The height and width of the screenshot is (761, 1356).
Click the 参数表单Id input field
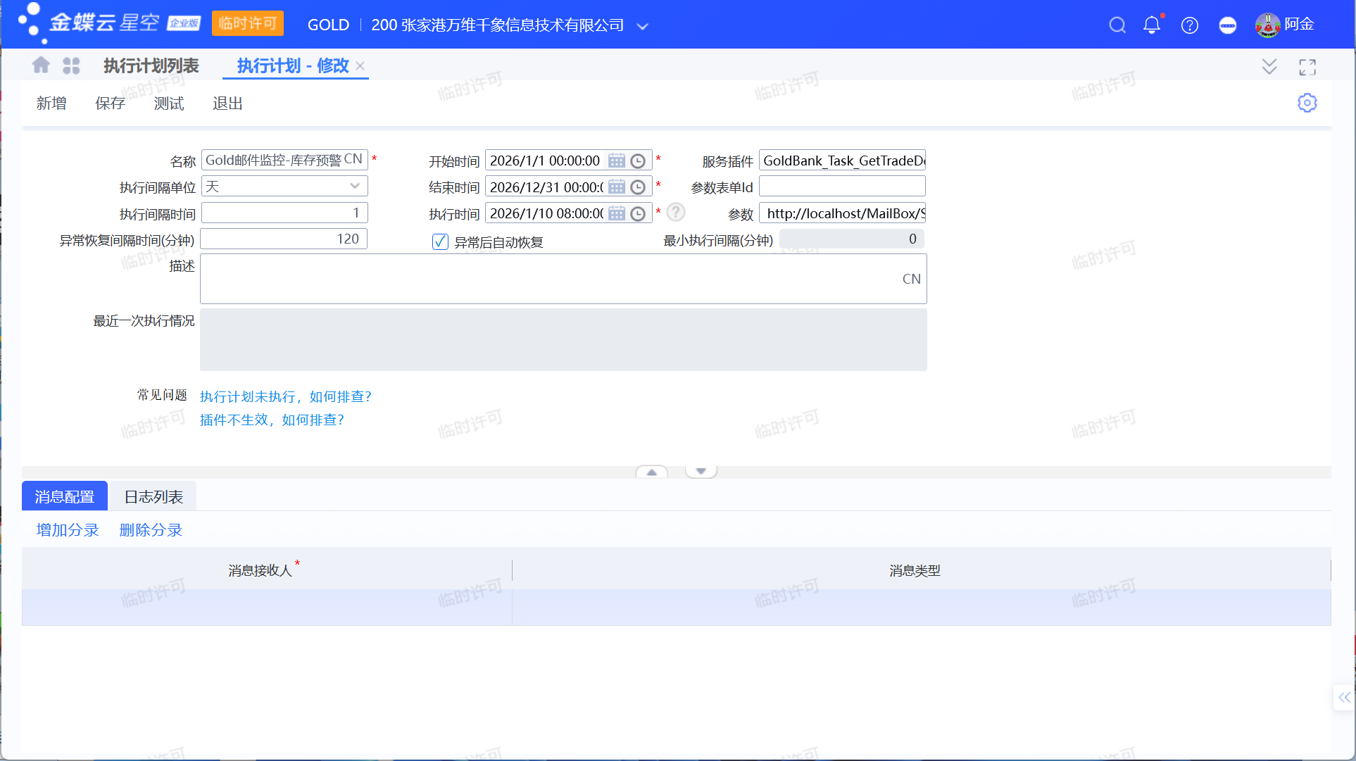click(841, 187)
